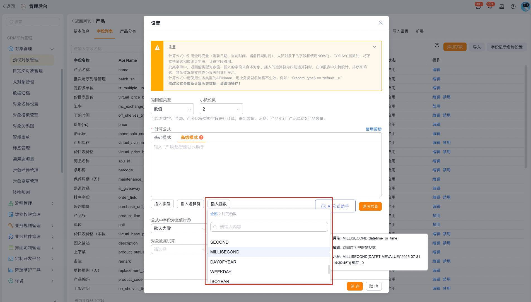Screen dimensions: 531x302
Task: Open the 小数位数 dropdown
Action: point(221,109)
